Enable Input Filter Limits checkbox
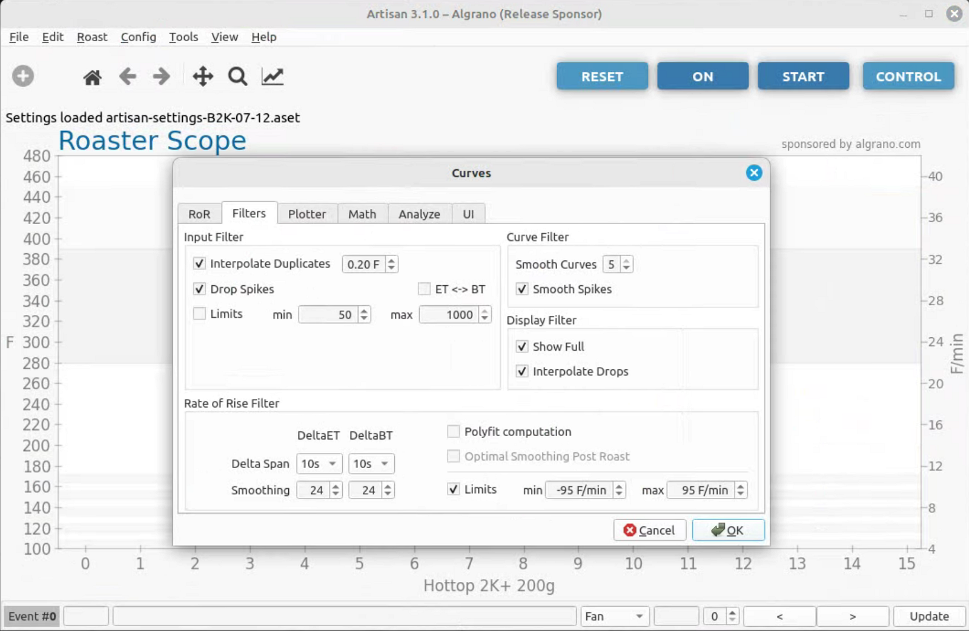The height and width of the screenshot is (631, 969). [x=199, y=314]
